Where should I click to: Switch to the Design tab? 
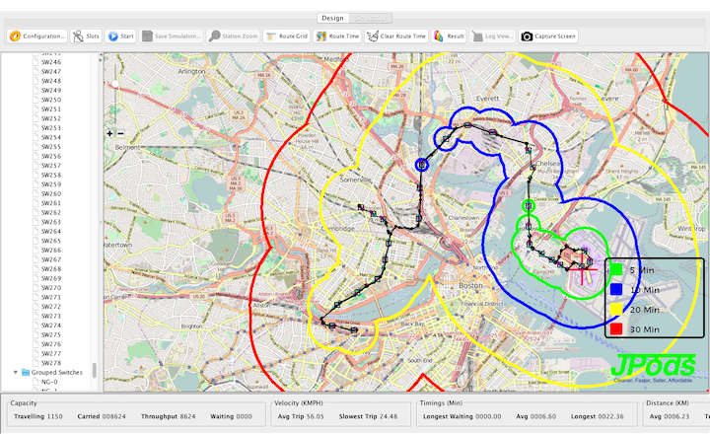[332, 18]
